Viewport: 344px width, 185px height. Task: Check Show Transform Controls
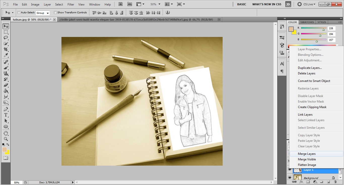click(x=55, y=13)
